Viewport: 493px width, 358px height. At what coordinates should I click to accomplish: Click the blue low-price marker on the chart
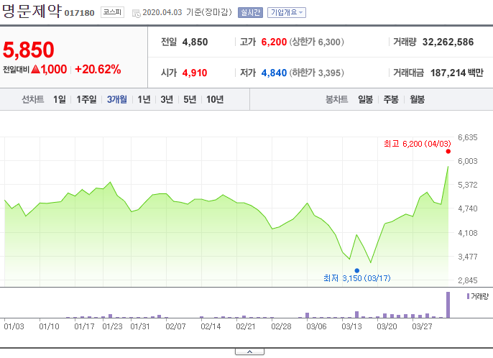(357, 270)
